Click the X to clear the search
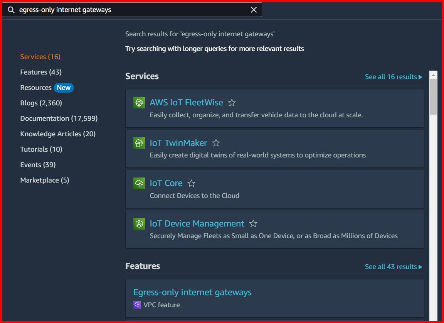This screenshot has height=323, width=444. [x=253, y=9]
